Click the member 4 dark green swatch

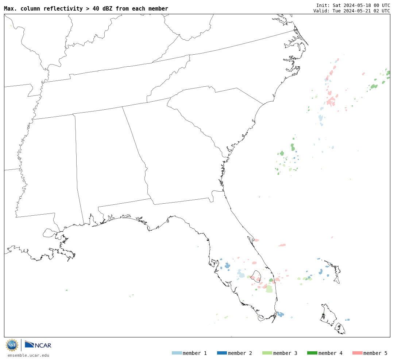tap(312, 353)
